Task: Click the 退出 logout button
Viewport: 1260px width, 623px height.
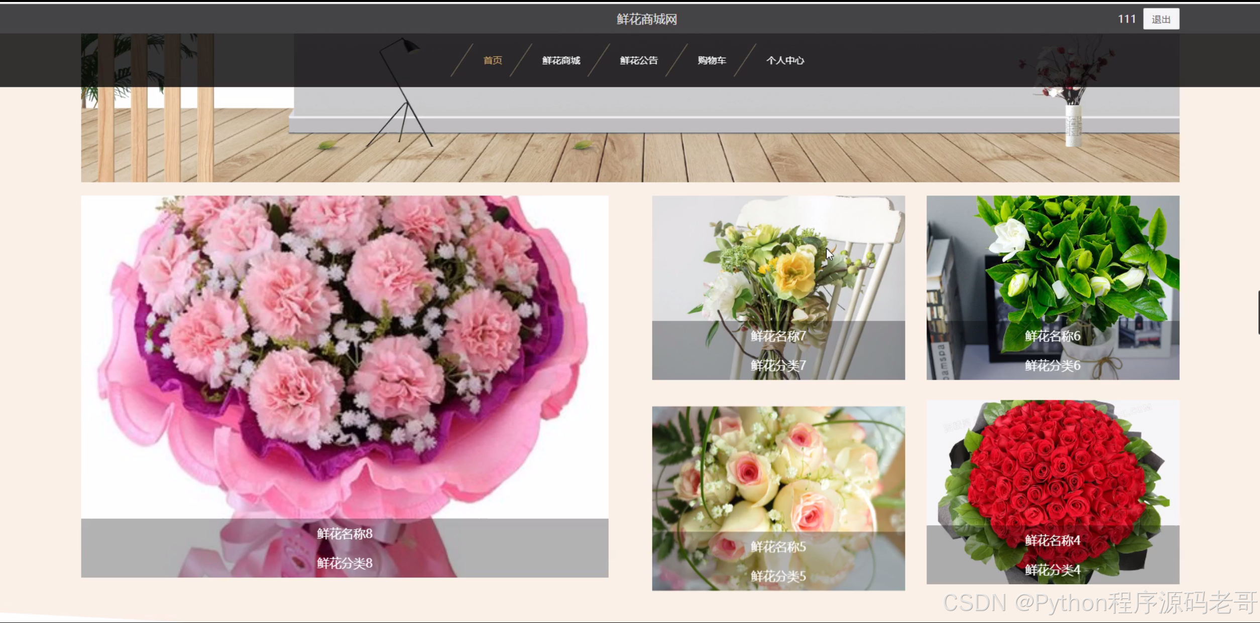Action: coord(1161,19)
